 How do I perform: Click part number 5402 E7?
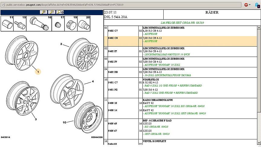pos(113,52)
